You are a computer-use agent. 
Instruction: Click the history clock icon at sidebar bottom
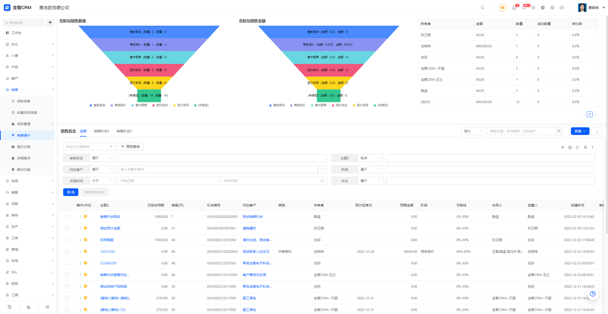pos(9,307)
